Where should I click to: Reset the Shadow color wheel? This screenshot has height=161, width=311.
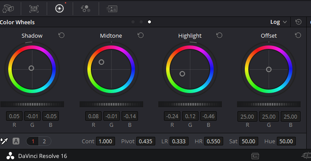tap(61, 35)
